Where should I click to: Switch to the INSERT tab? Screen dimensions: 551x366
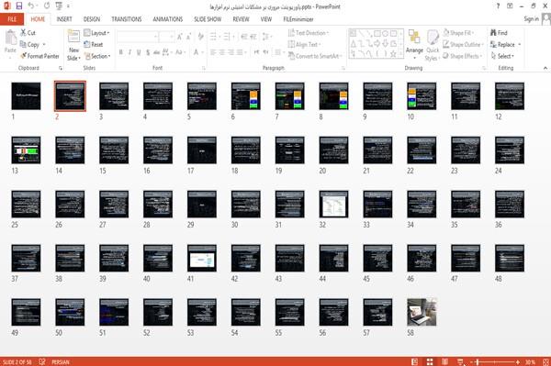tap(64, 19)
